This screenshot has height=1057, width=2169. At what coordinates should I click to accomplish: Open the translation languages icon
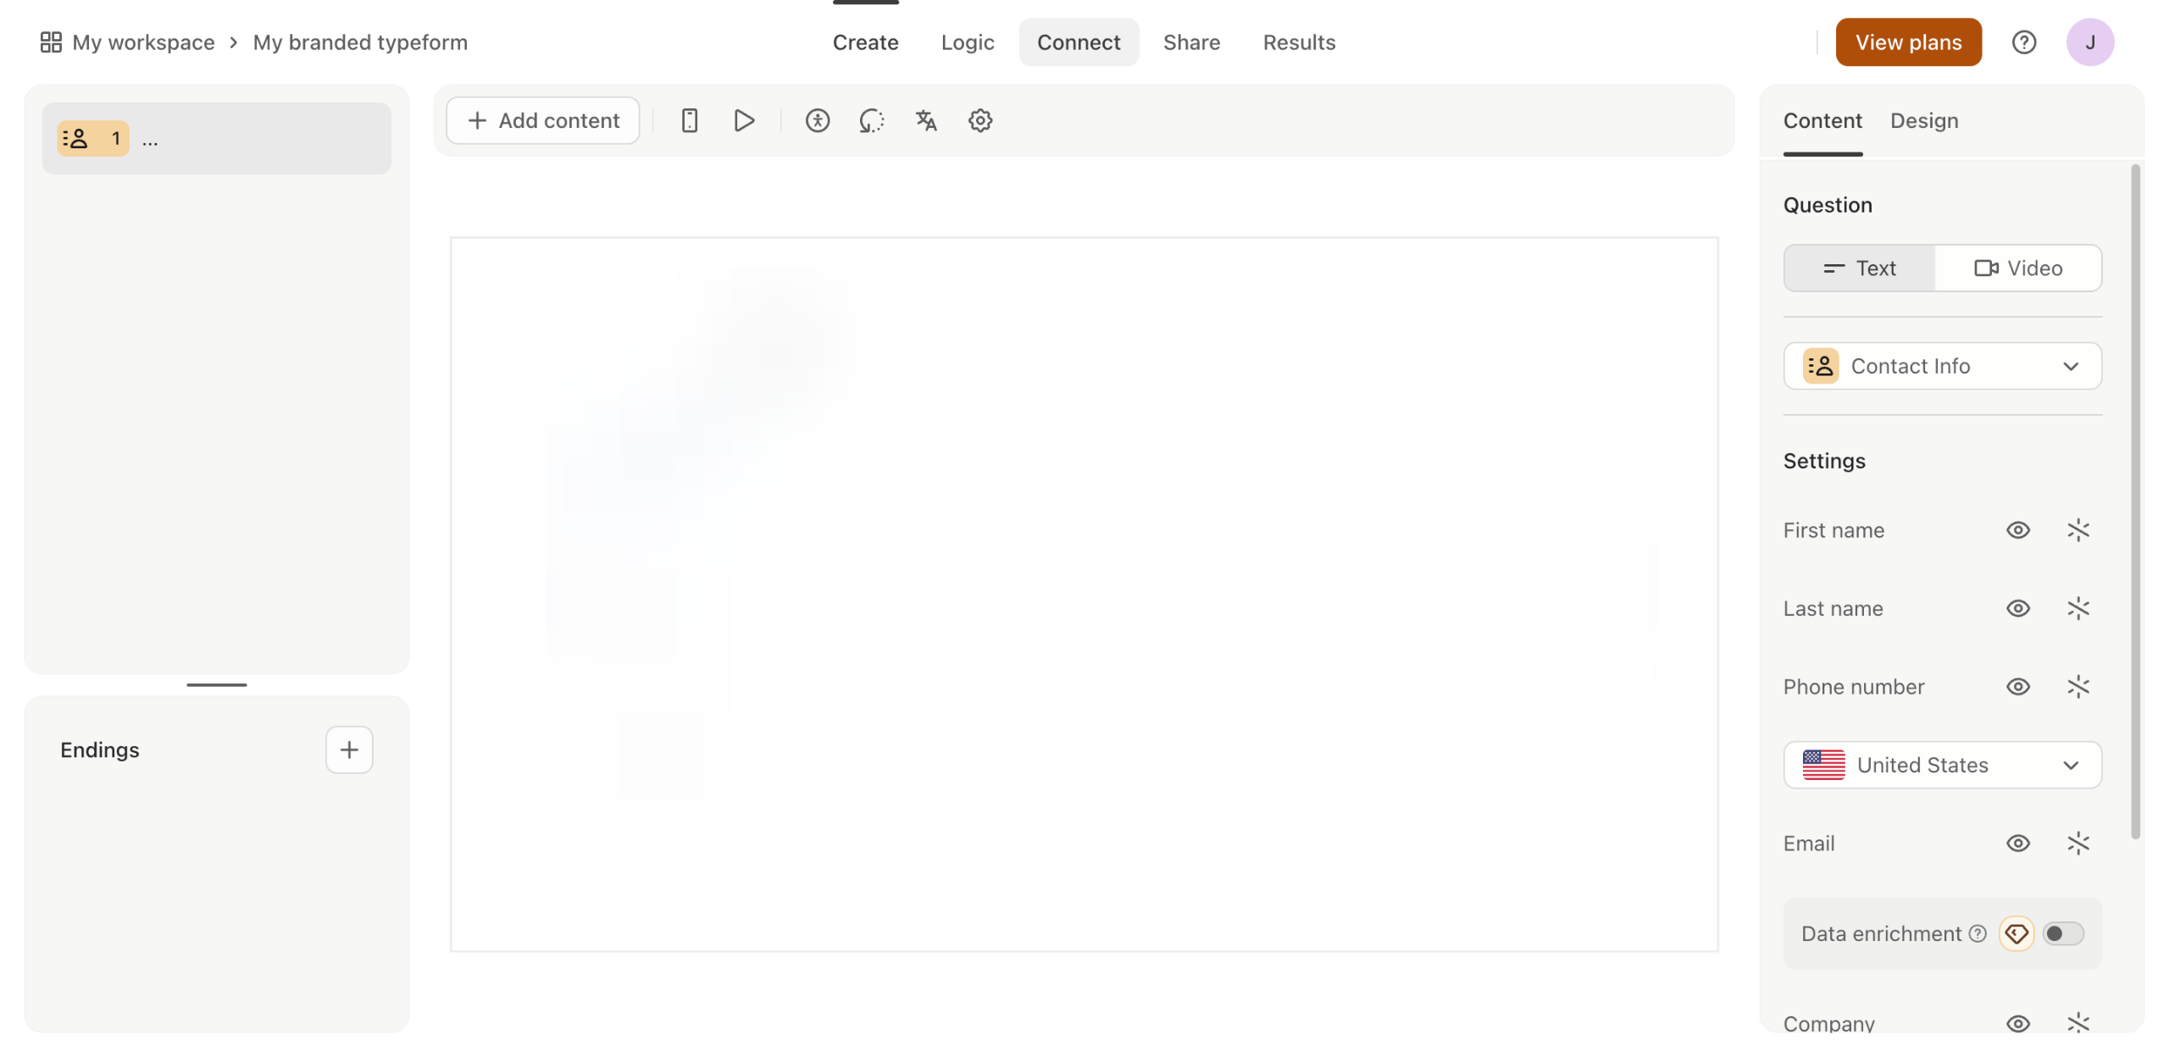pyautogui.click(x=925, y=120)
